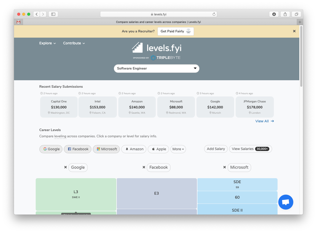Open the JPMorgan Chase $178,000 submission
This screenshot has width=317, height=233.
(x=255, y=107)
